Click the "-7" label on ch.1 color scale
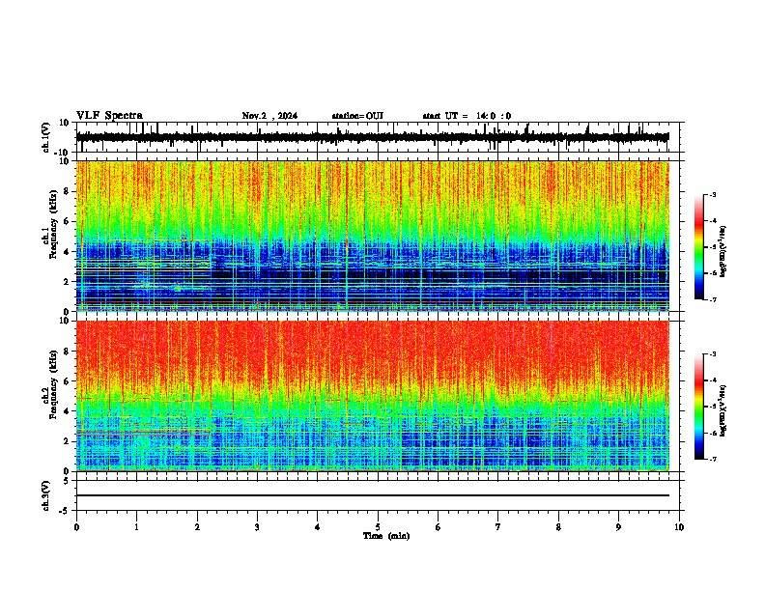Viewport: 765px width, 591px height. tap(713, 299)
